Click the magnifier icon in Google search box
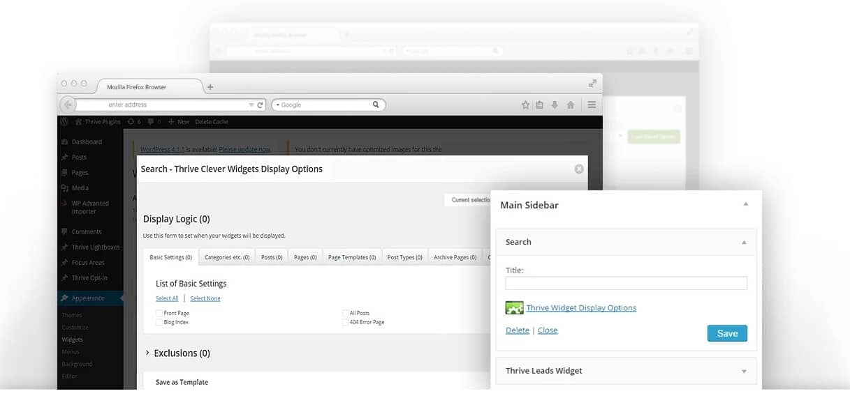This screenshot has width=850, height=405. coord(376,105)
